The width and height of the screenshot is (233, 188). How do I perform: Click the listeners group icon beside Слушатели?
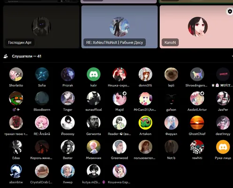click(6, 56)
